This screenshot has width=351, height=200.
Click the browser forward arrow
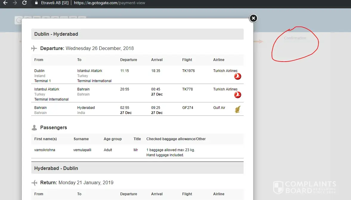click(x=15, y=3)
